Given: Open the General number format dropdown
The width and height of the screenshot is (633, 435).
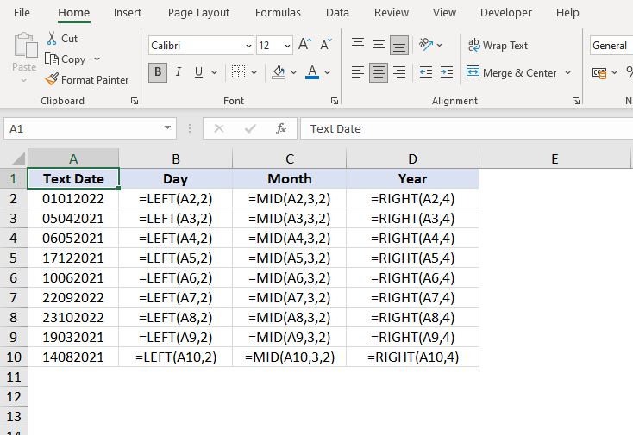Looking at the screenshot, I should 611,45.
